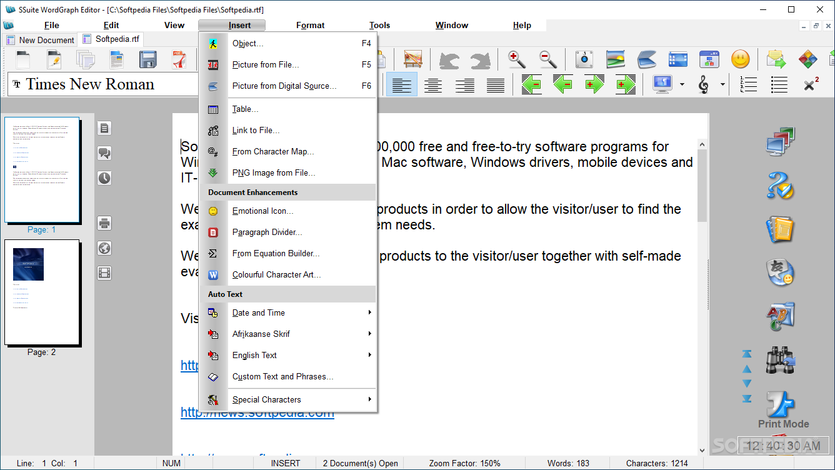Open dropdown arrow next to monitor paragraph icon

(x=682, y=85)
